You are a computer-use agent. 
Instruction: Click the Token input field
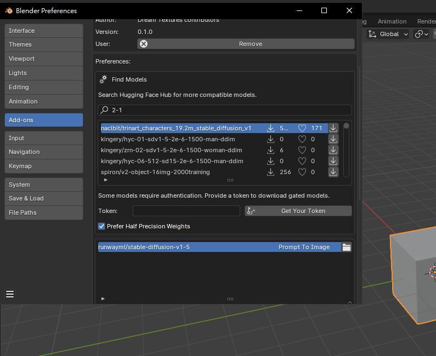[186, 211]
